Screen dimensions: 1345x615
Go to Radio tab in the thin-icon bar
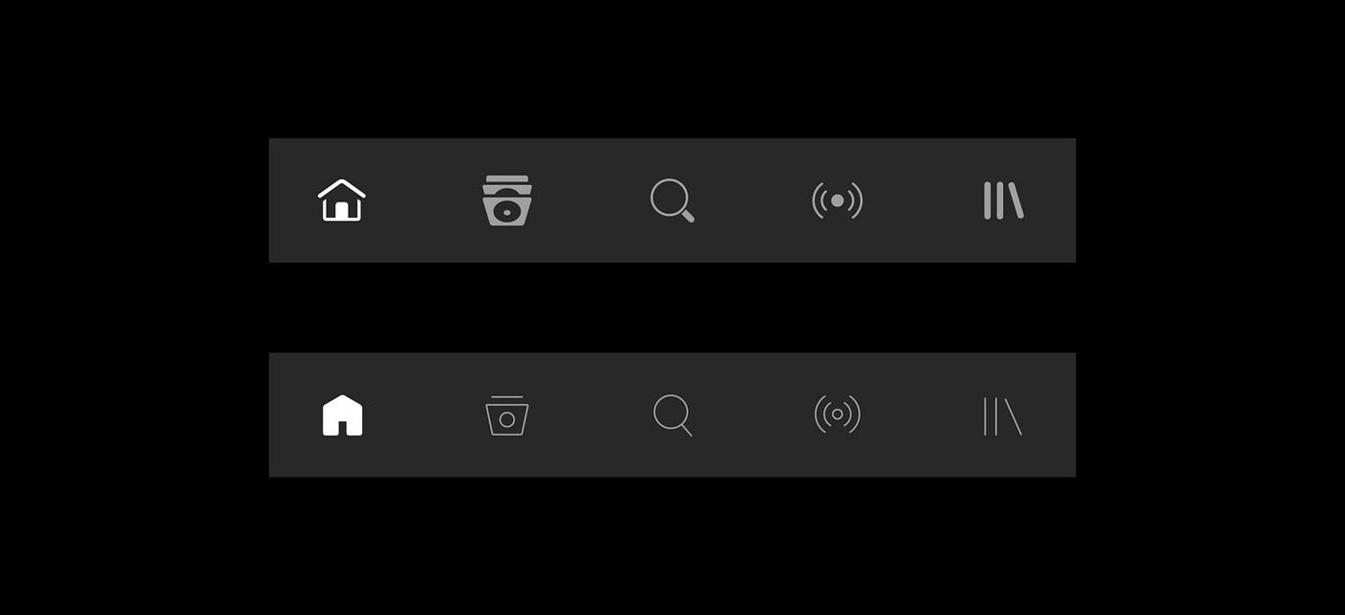pos(837,414)
